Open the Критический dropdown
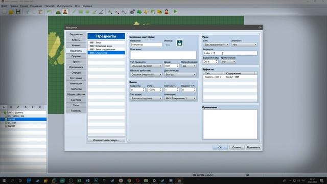327x184 pixels. pyautogui.click(x=228, y=62)
